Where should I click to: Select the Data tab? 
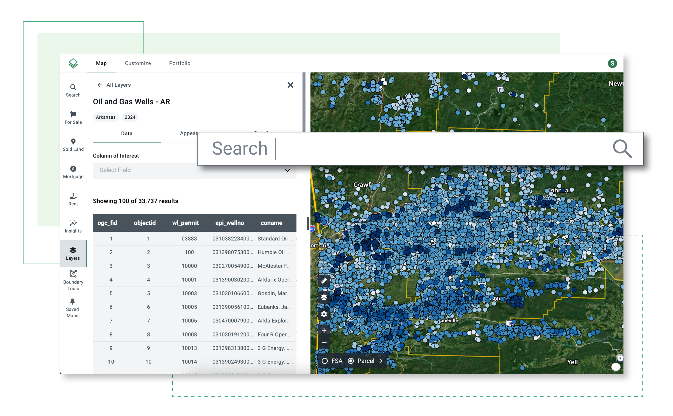click(127, 134)
